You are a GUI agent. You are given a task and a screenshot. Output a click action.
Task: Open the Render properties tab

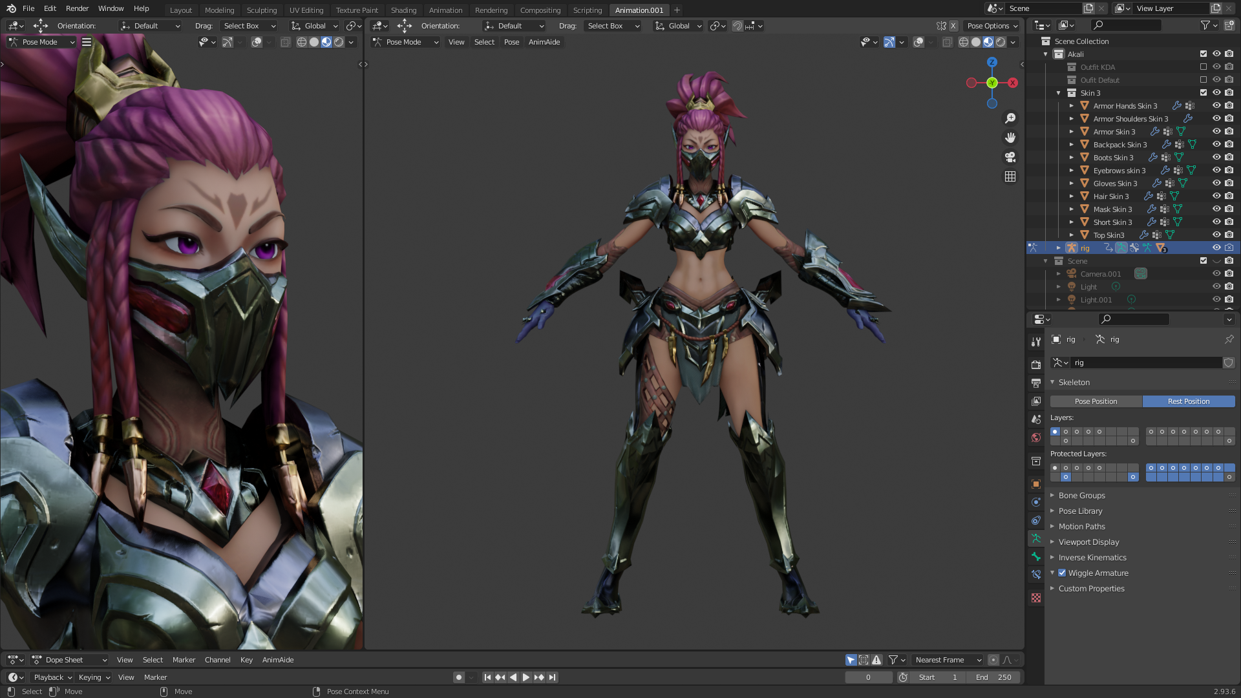click(x=1036, y=365)
